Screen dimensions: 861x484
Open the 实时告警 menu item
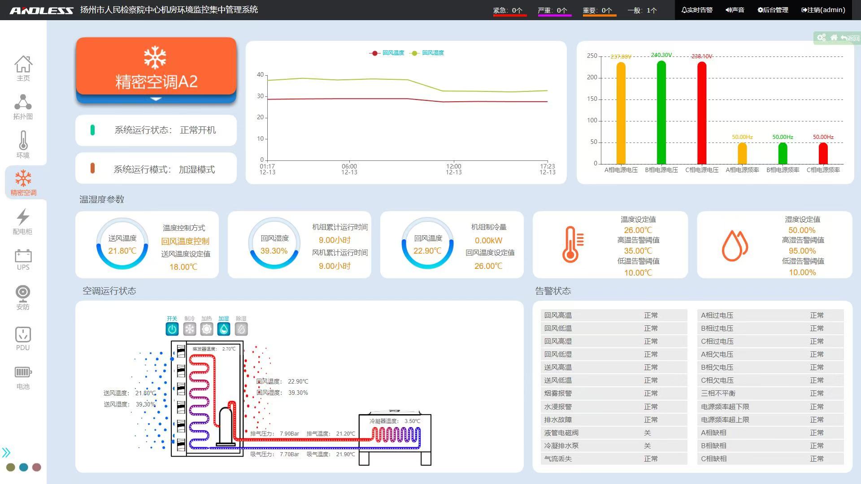(x=697, y=10)
